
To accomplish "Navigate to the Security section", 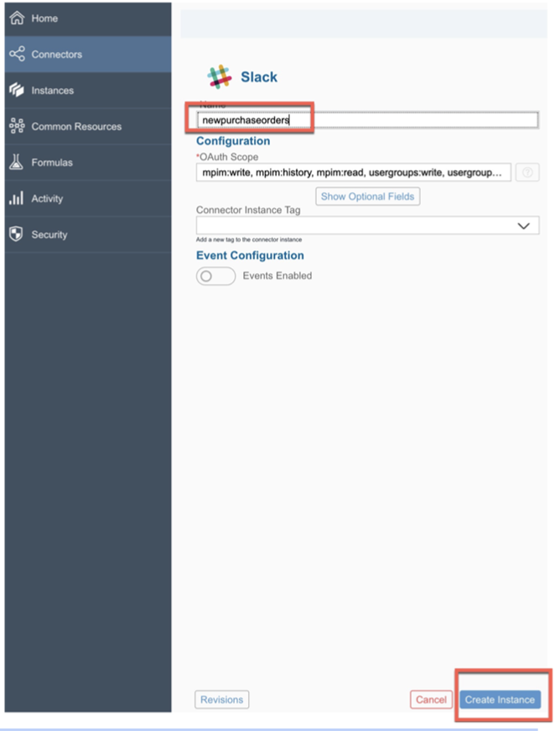I will tap(50, 235).
